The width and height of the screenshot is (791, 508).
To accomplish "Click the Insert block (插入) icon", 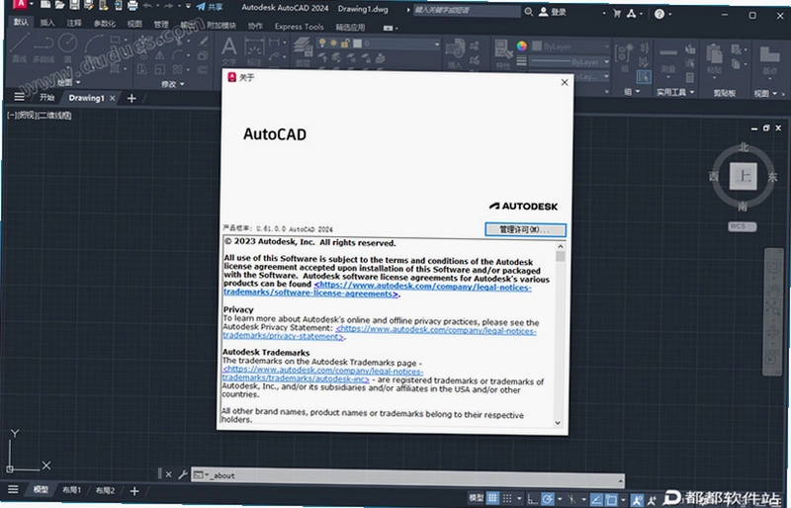I will (x=455, y=52).
